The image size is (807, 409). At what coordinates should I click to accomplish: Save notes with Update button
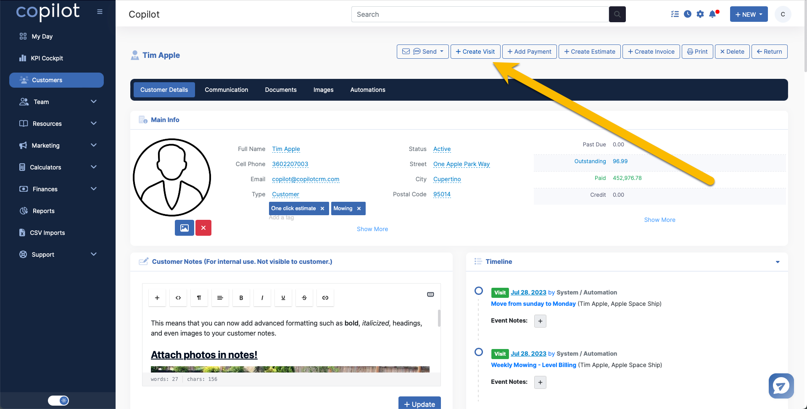(419, 404)
